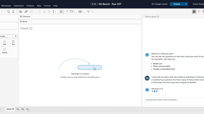Click the Sort Ascending toolbar icon
Viewport: 204px width, 114px height.
(x=44, y=11)
